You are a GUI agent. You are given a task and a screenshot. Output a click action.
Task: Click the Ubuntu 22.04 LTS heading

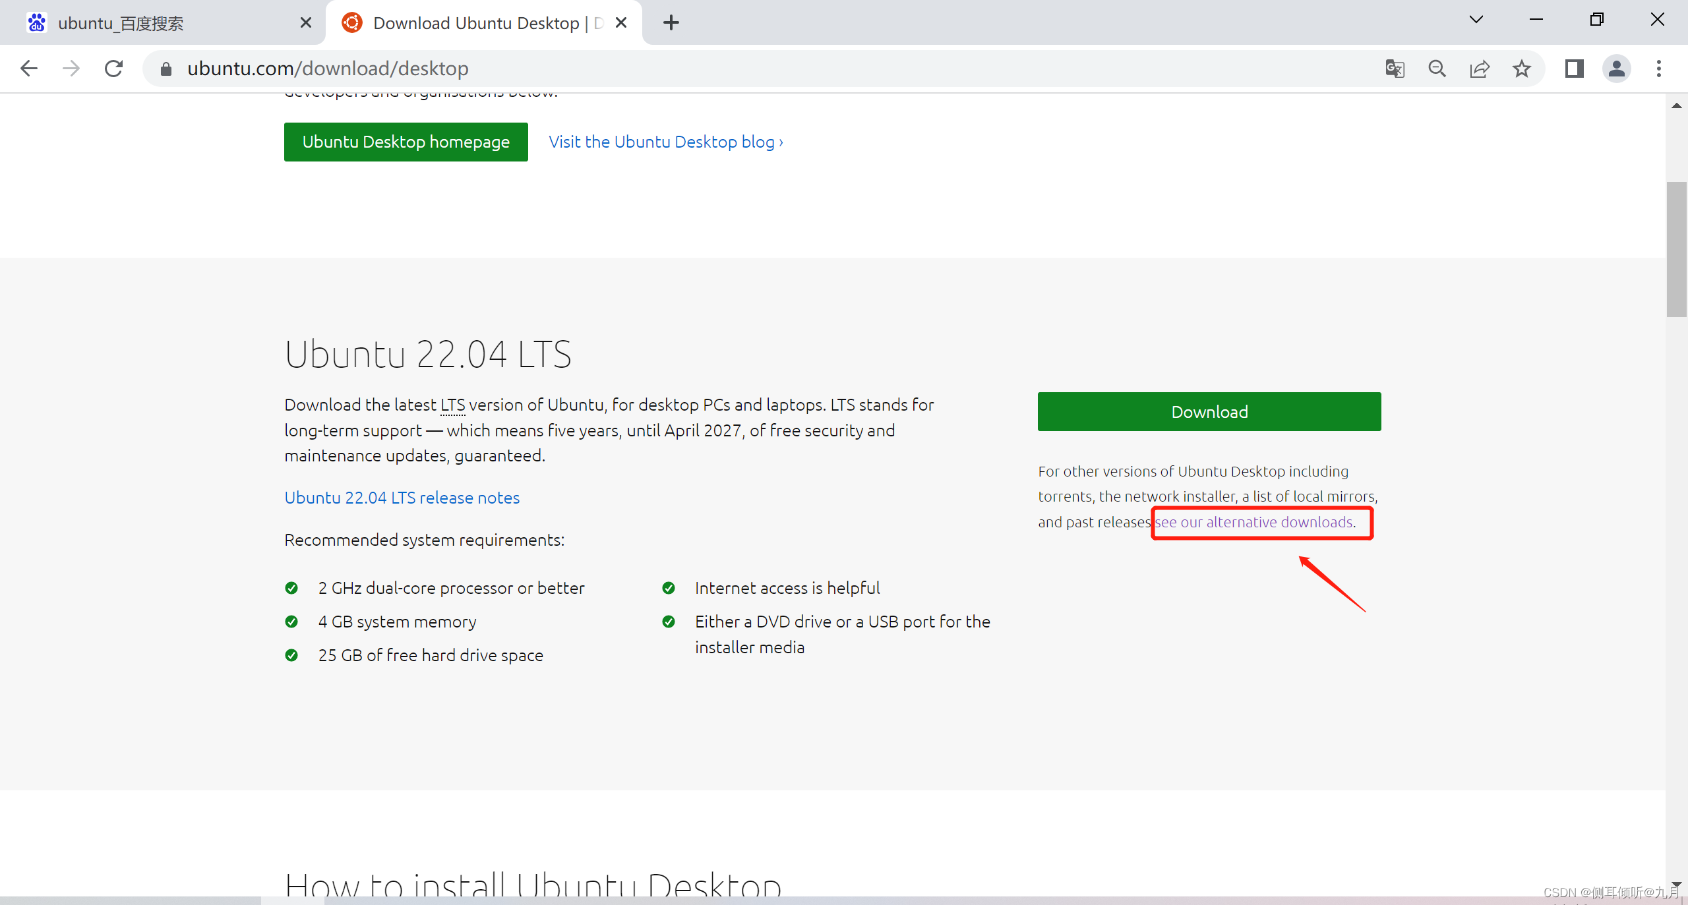[x=428, y=354]
